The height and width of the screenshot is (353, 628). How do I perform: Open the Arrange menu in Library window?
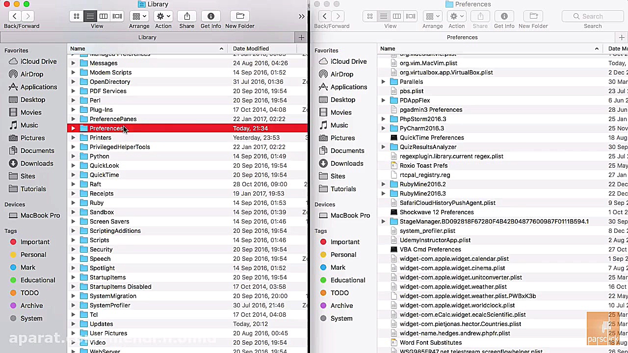coord(139,16)
